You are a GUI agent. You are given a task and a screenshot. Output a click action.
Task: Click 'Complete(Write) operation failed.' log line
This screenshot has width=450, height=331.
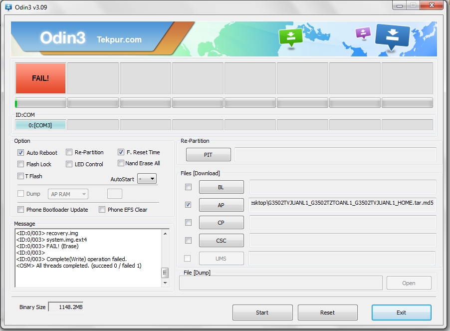[x=71, y=259]
